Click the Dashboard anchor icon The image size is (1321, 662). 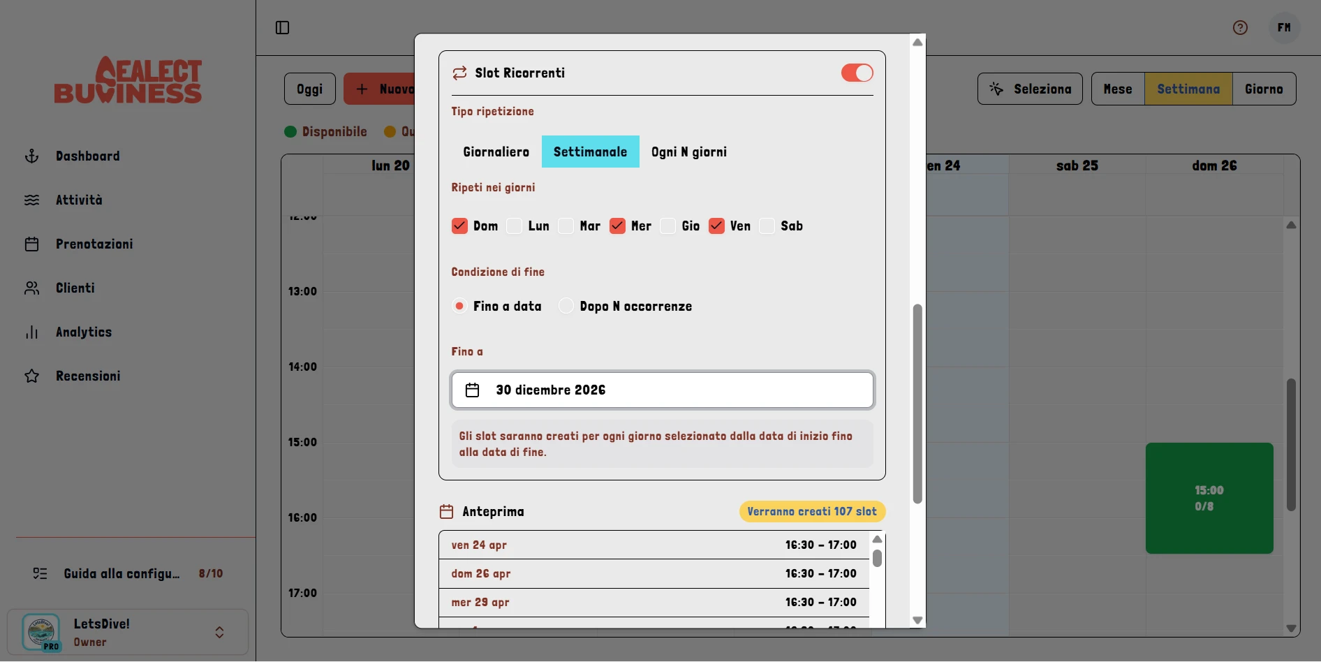(x=32, y=156)
